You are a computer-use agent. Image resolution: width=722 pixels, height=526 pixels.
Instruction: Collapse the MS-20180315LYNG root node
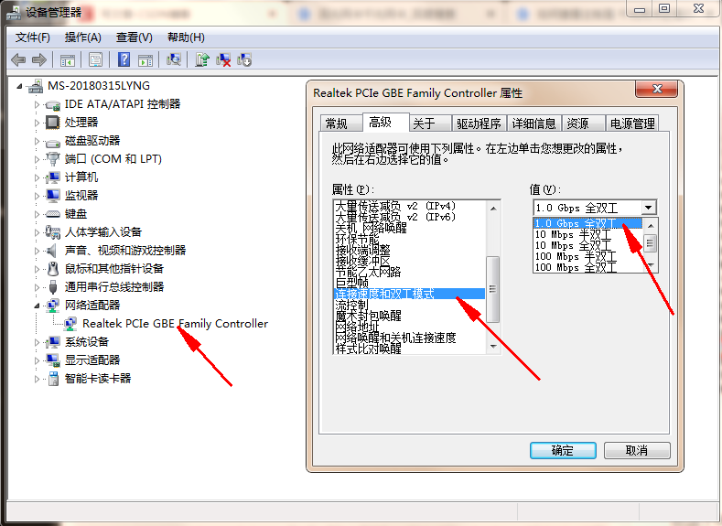point(19,86)
